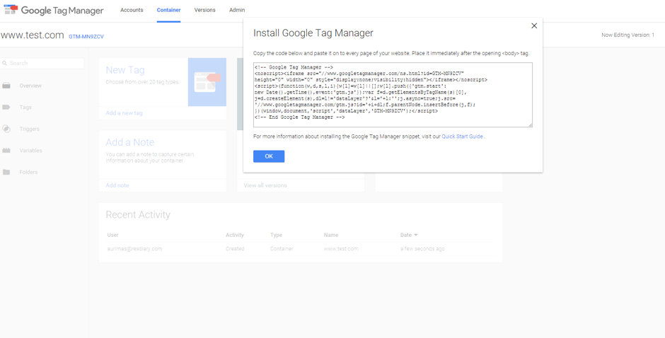Click the Folders sidebar icon
The height and width of the screenshot is (338, 665).
[x=6, y=172]
